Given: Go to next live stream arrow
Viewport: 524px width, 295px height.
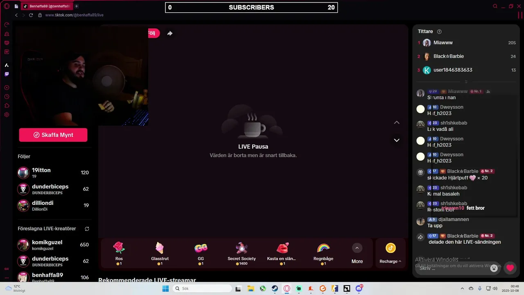Looking at the screenshot, I should [396, 140].
